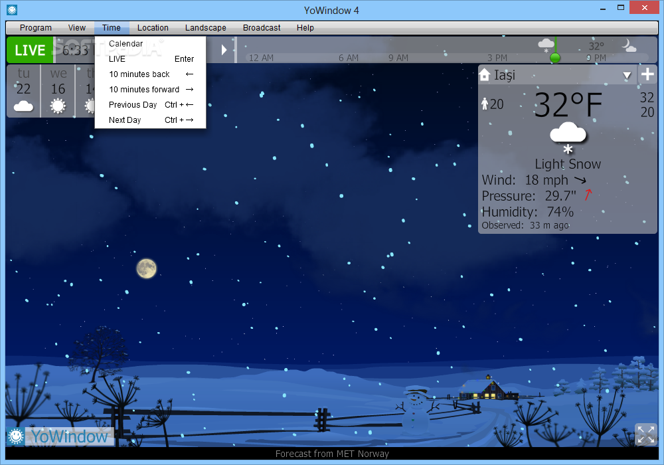Click the 32°F temperature reading
This screenshot has width=664, height=465.
coord(568,105)
